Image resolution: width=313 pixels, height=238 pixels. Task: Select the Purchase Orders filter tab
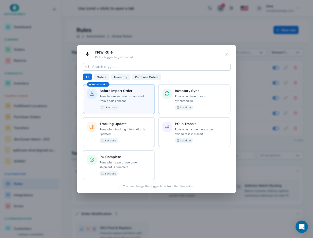[x=146, y=77]
